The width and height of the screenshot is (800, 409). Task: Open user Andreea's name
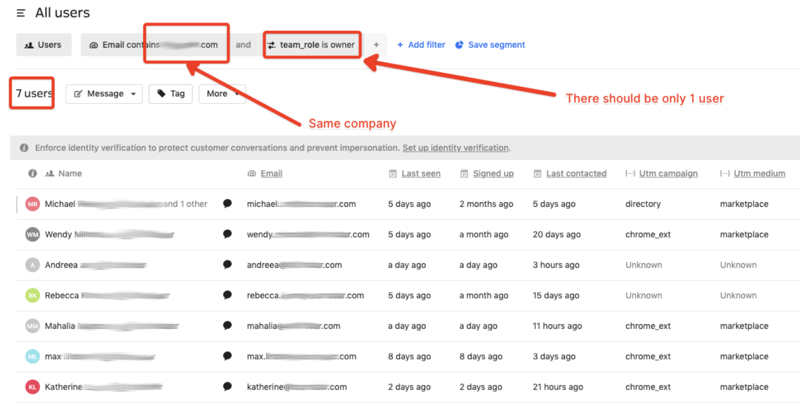click(x=96, y=265)
